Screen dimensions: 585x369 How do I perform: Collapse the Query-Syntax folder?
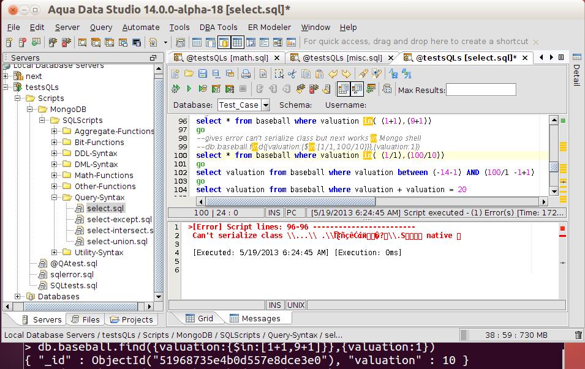point(55,198)
